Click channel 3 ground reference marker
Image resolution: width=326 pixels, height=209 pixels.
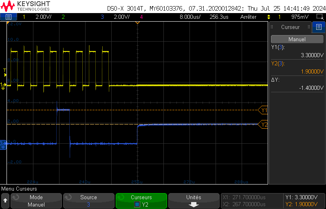tap(3, 145)
